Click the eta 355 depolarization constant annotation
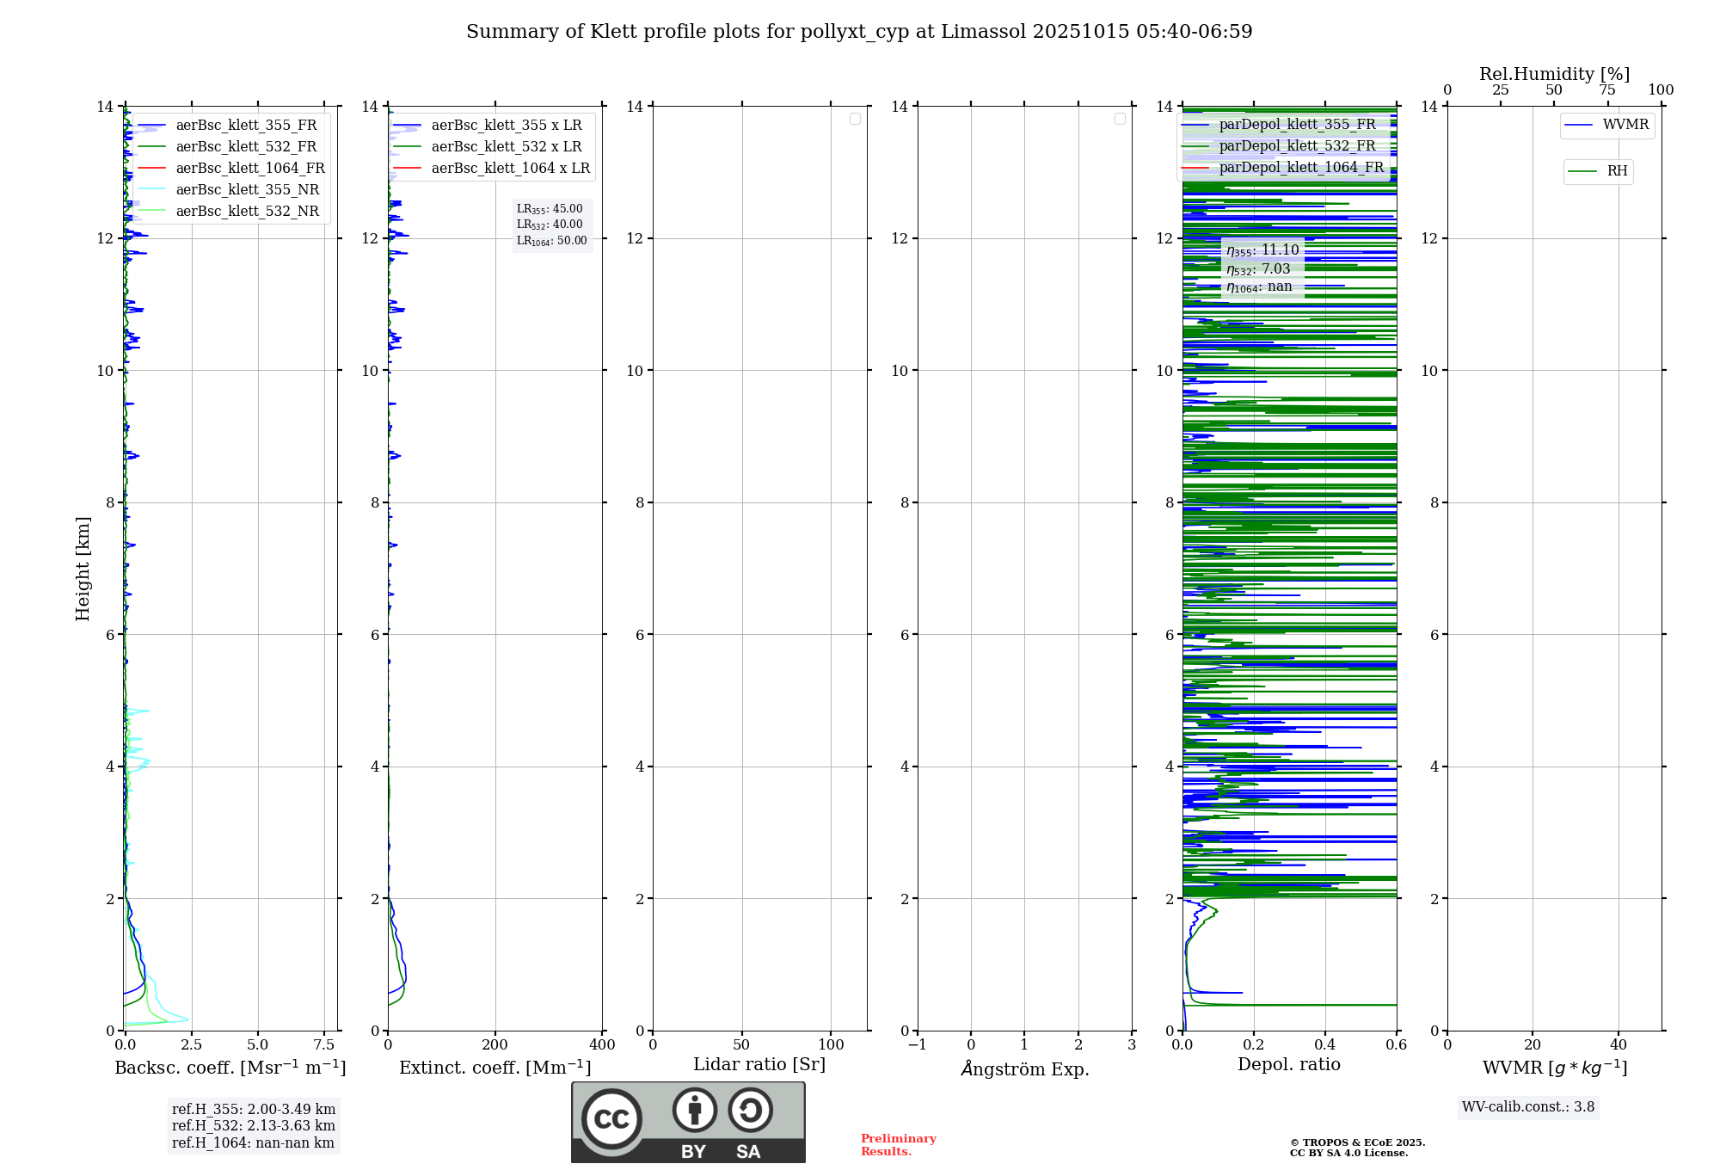Viewport: 1720px width, 1170px height. (x=1262, y=250)
